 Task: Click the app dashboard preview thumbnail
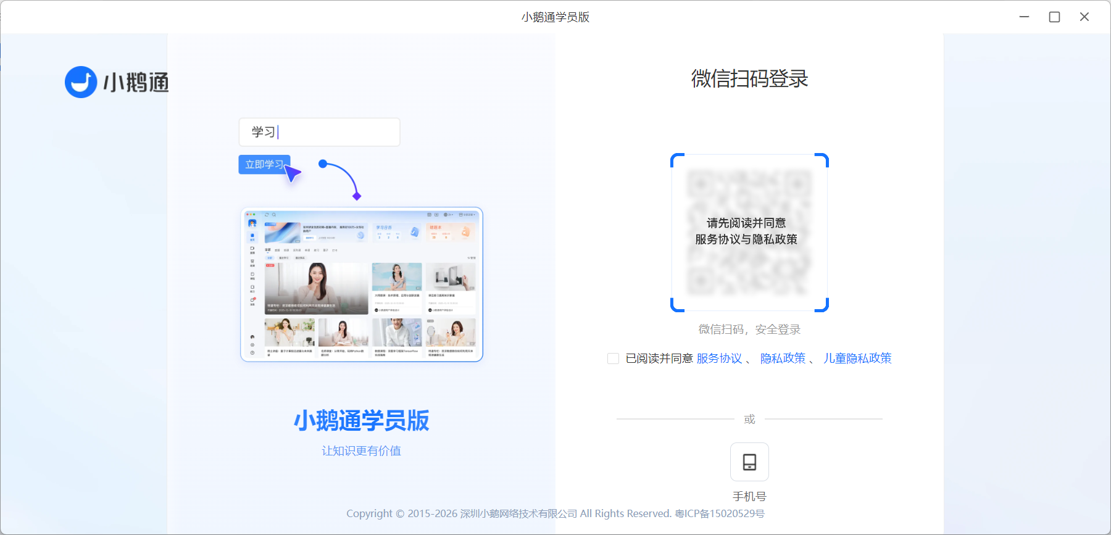tap(362, 284)
